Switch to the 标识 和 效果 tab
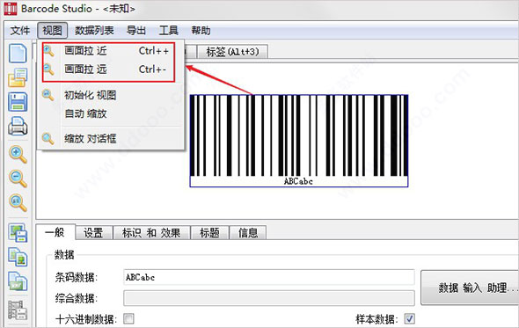This screenshot has height=328, width=519. pyautogui.click(x=151, y=233)
